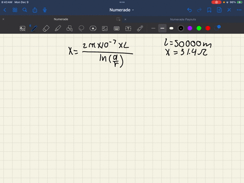This screenshot has height=183, width=244.
Task: Open the thumbnail grid view
Action: tap(15, 10)
